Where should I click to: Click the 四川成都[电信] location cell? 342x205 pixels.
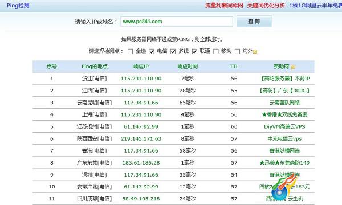click(95, 199)
